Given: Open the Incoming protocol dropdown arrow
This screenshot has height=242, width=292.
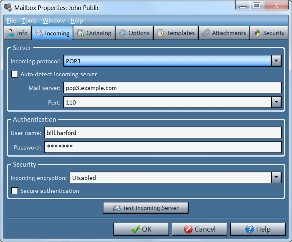Looking at the screenshot, I should coord(276,61).
